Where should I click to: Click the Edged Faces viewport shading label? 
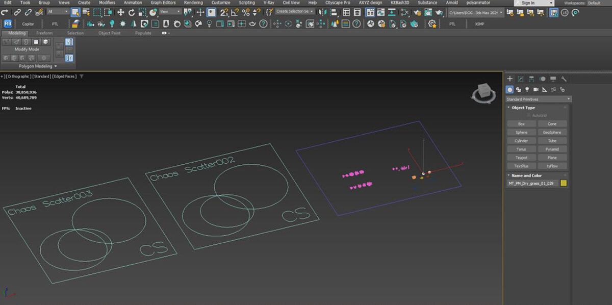[x=64, y=77]
